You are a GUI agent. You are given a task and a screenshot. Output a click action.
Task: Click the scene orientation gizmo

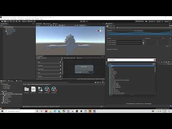100,31
